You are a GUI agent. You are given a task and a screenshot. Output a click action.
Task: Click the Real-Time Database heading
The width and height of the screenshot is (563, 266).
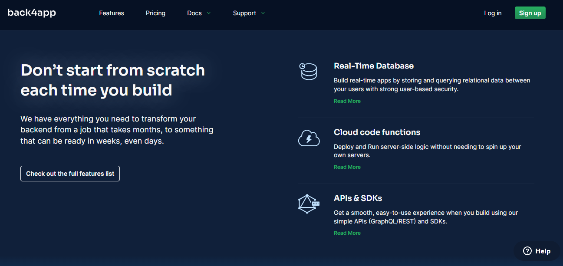(373, 66)
